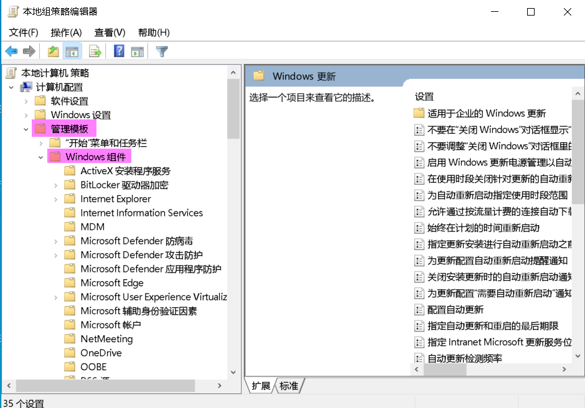Click the computer icon beside 计算机配置
Screen dimensions: 585x408
point(26,87)
